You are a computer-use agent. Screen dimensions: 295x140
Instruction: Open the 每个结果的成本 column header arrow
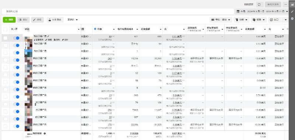click(x=137, y=29)
